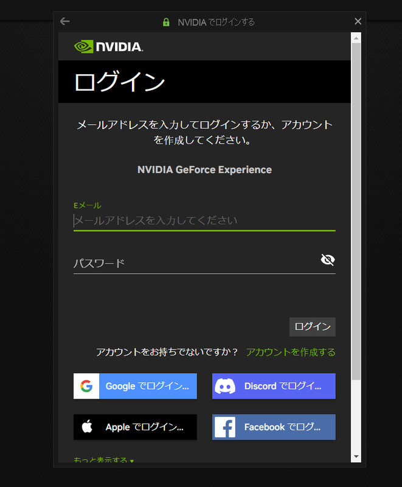Sign in with the Facebook button
This screenshot has width=402, height=487.
[274, 427]
